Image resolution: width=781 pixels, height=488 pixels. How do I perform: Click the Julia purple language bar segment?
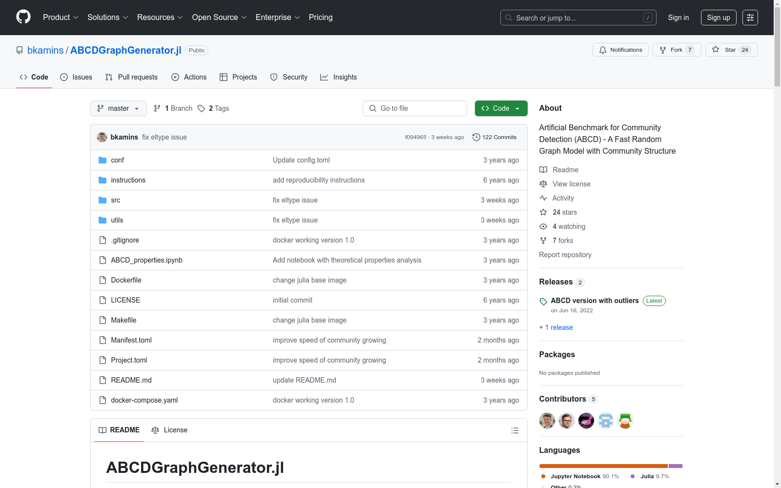[x=676, y=466]
